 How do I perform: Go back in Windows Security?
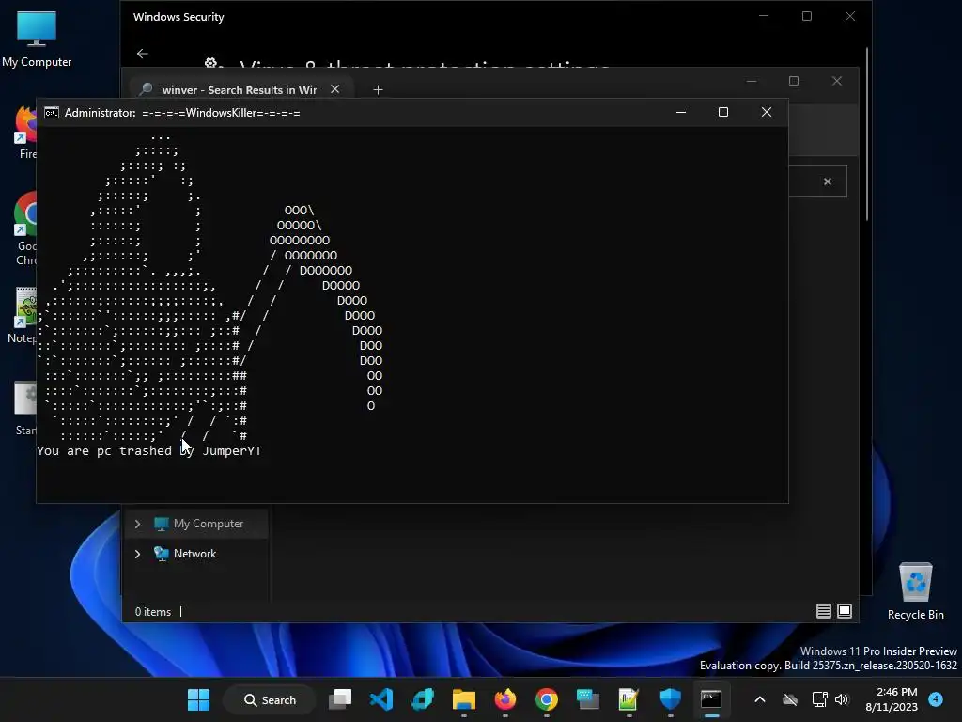(x=143, y=54)
